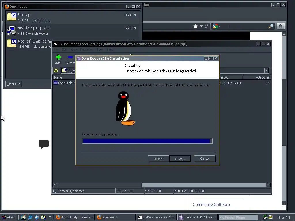
Task: Click the '1 / 1 object(s) selected' status text
Action: pyautogui.click(x=69, y=191)
